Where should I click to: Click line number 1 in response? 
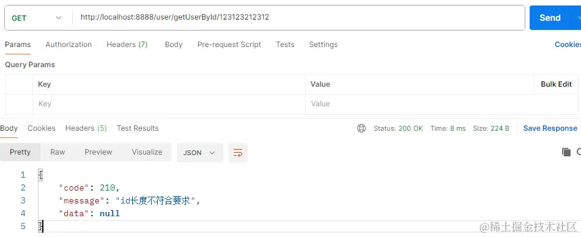[23, 175]
